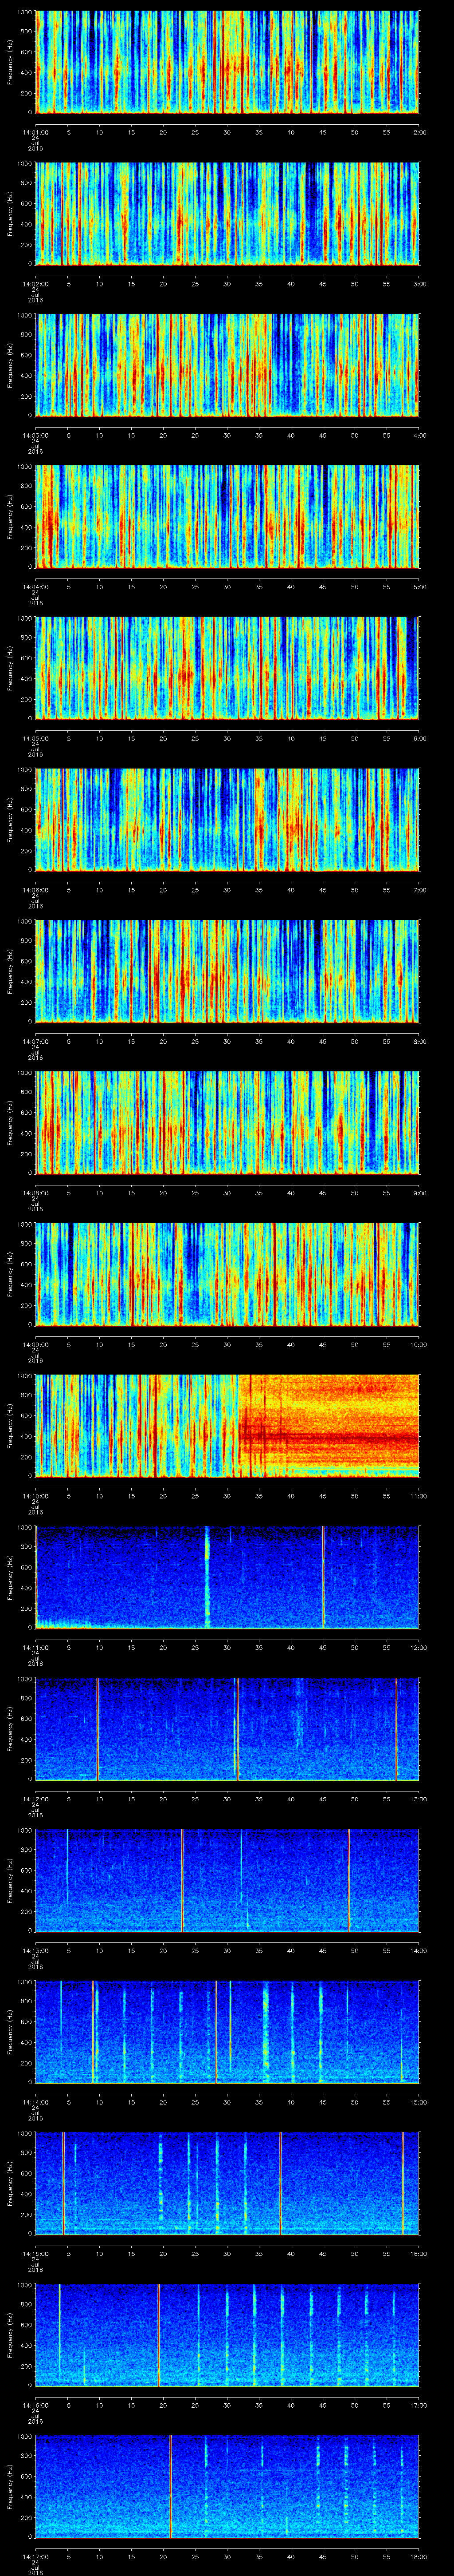Select the spectrogram panel starting at 14:09:00
The width and height of the screenshot is (454, 2576).
pyautogui.click(x=227, y=1274)
